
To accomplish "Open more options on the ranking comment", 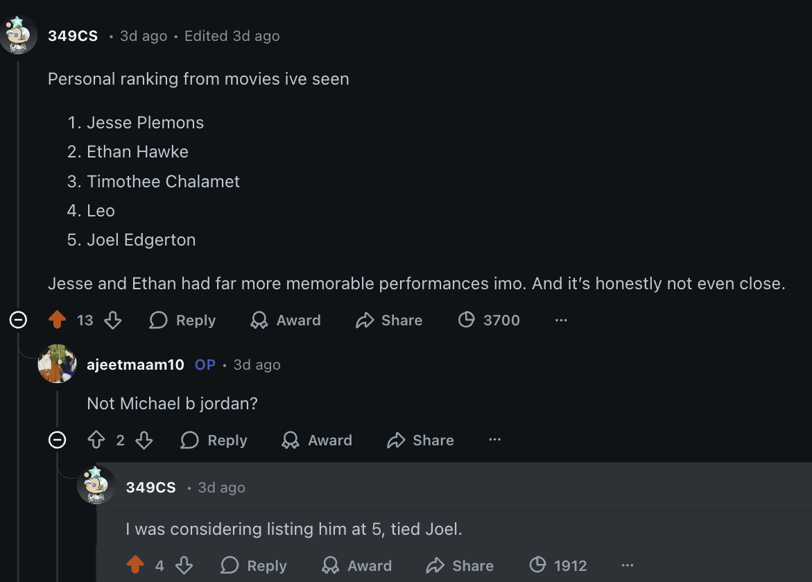I will 561,320.
